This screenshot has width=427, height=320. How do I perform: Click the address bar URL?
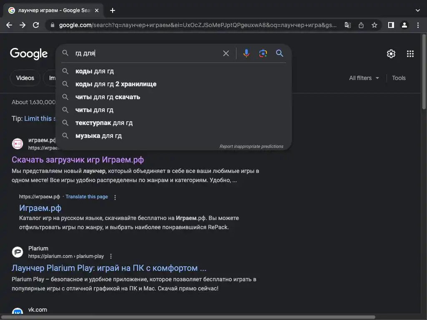click(x=198, y=25)
